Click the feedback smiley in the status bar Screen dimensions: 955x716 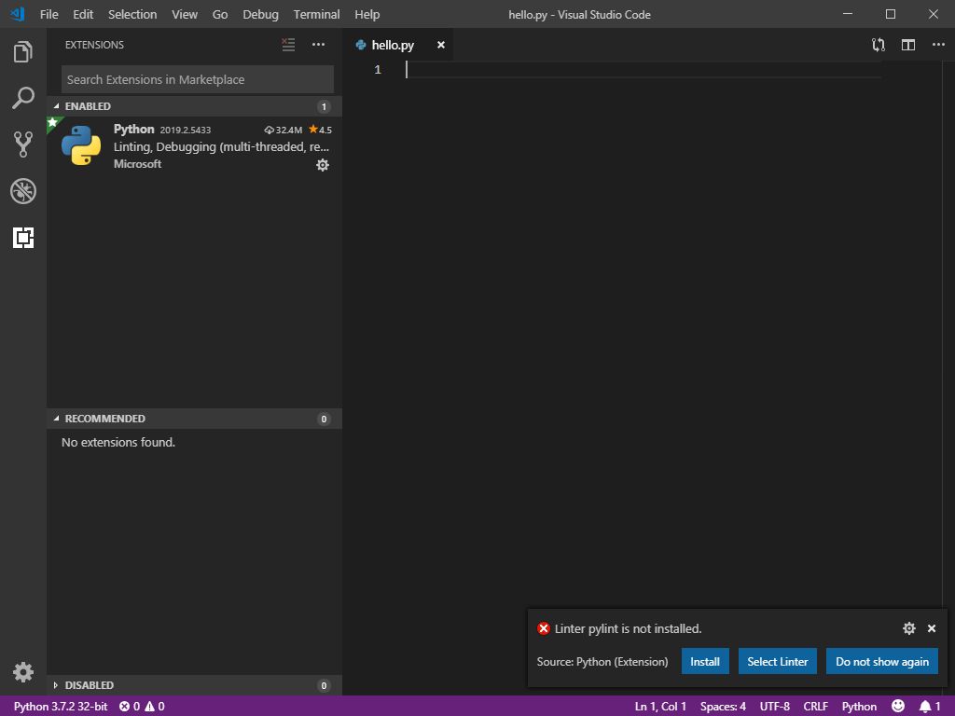[x=898, y=706]
